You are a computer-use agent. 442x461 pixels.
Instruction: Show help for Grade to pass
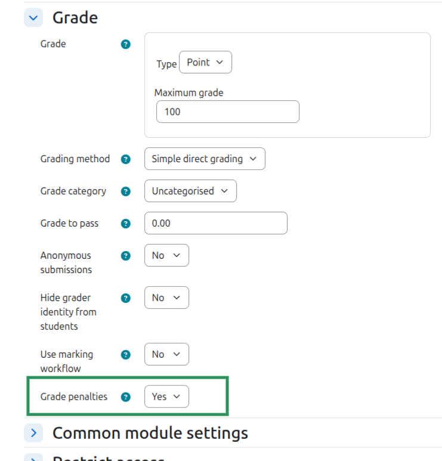pyautogui.click(x=126, y=224)
